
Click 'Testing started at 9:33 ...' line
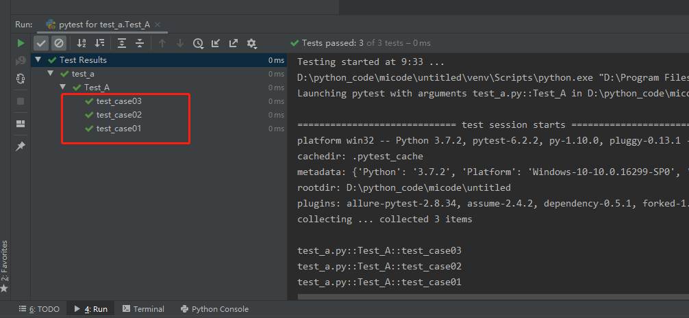pos(371,62)
